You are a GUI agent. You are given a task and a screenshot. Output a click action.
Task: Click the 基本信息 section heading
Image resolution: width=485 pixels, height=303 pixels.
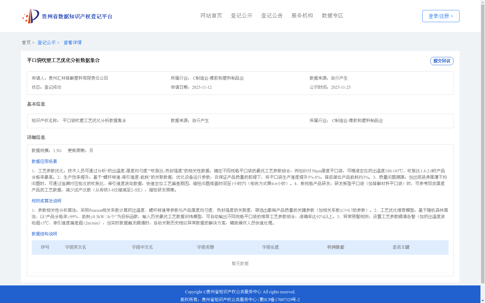point(36,104)
